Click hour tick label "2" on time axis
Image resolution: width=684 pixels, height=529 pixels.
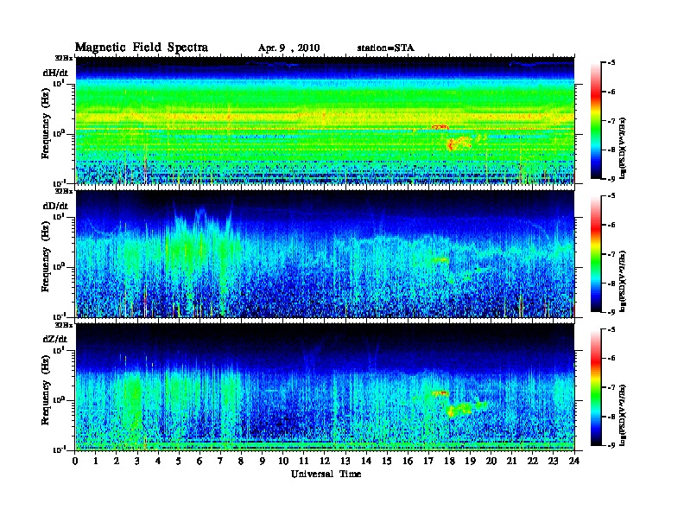(x=117, y=462)
